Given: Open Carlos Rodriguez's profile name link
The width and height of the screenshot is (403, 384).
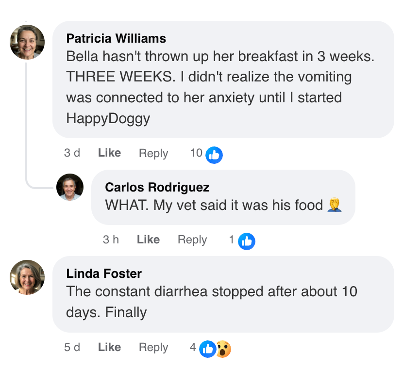Looking at the screenshot, I should click(157, 187).
